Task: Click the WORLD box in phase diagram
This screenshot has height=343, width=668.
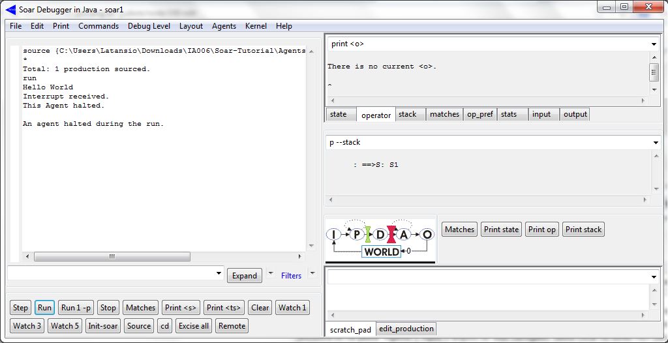Action: pos(382,252)
